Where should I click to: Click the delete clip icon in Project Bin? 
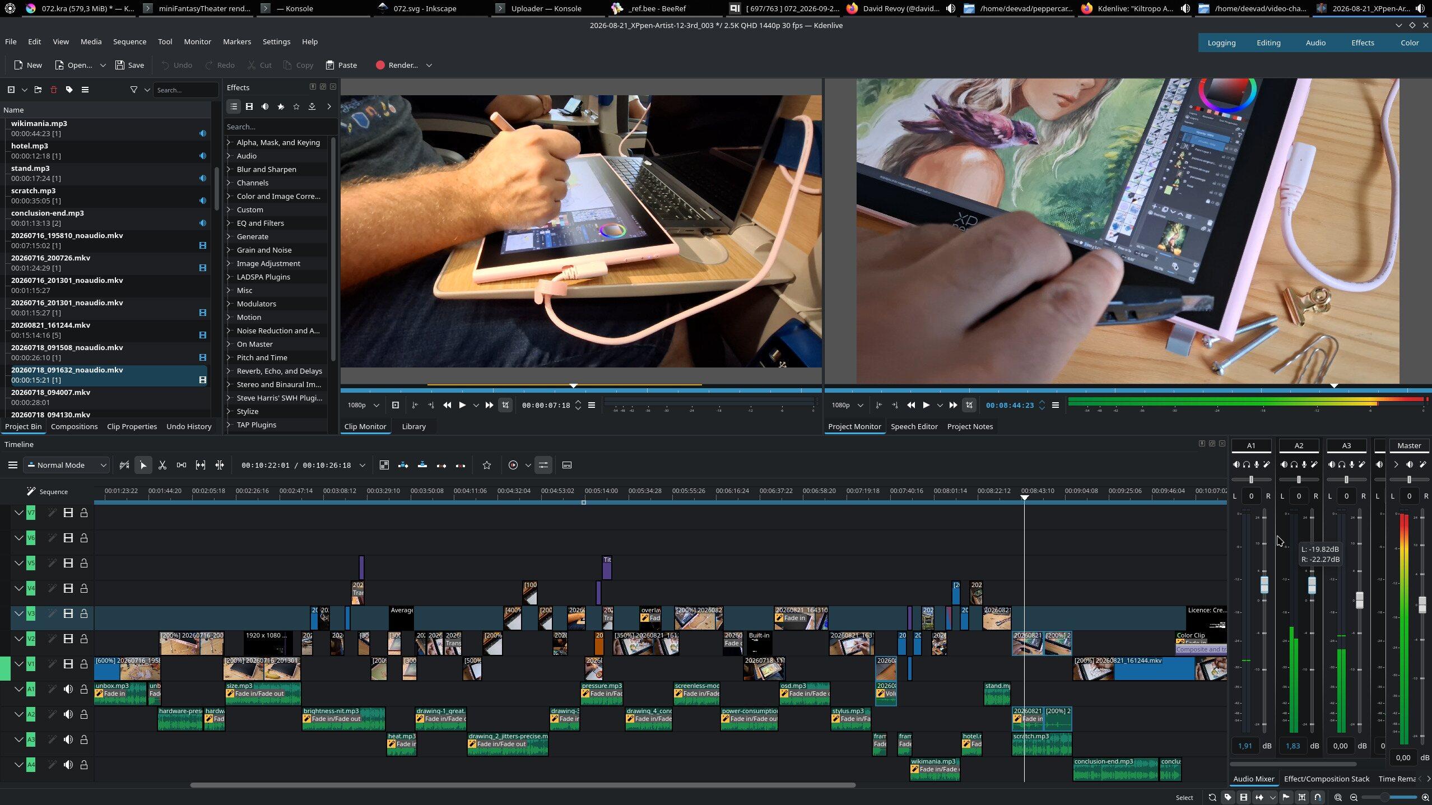[x=54, y=90]
